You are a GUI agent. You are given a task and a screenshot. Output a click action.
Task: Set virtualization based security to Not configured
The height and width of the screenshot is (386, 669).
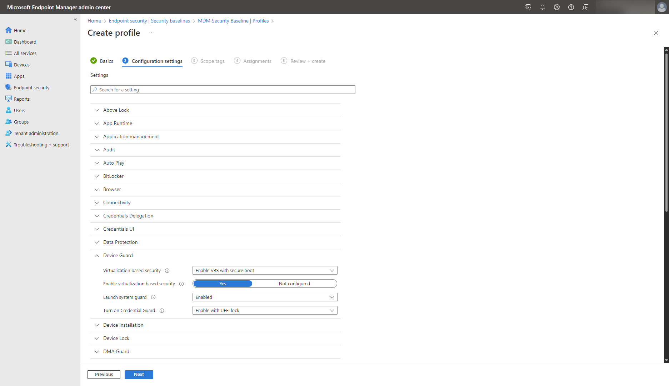tap(294, 284)
